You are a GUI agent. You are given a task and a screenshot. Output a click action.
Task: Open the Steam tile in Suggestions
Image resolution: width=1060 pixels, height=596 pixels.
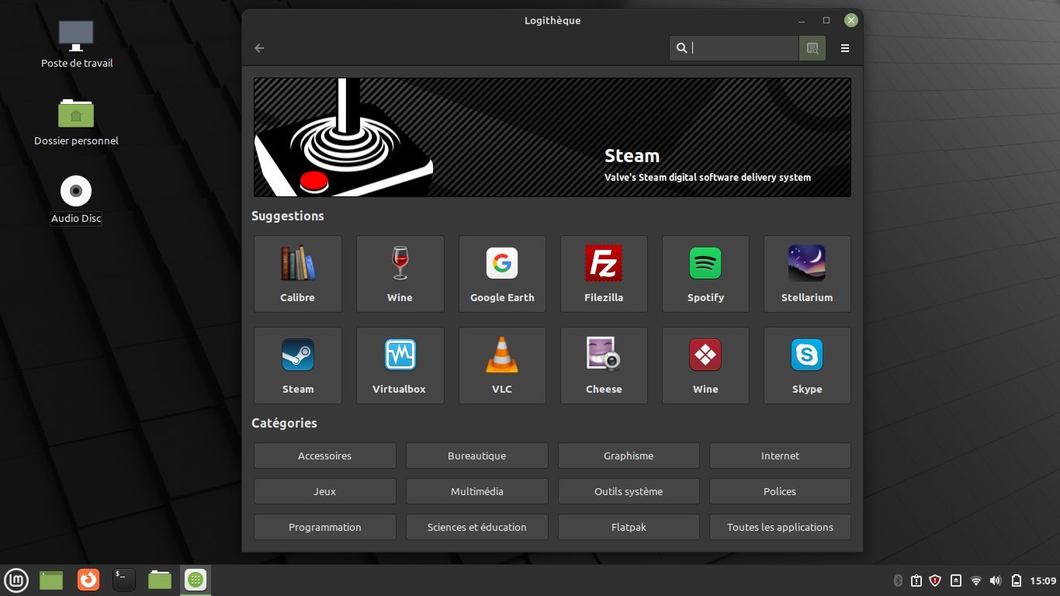(x=297, y=366)
